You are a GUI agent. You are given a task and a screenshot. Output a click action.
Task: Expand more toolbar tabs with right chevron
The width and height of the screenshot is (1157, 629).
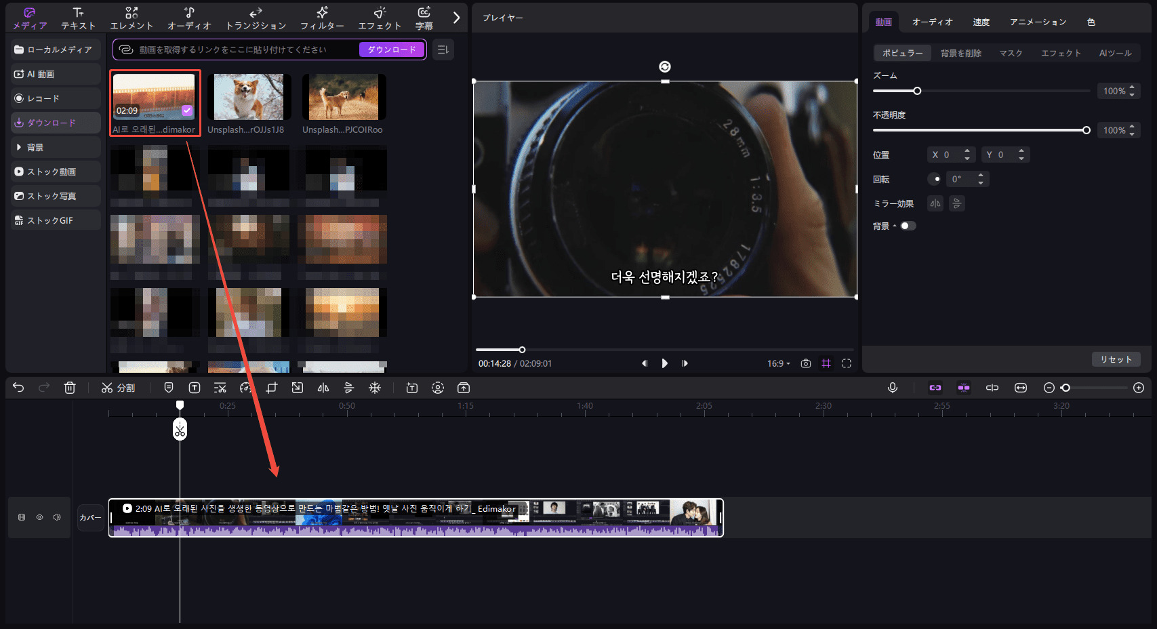pyautogui.click(x=456, y=18)
